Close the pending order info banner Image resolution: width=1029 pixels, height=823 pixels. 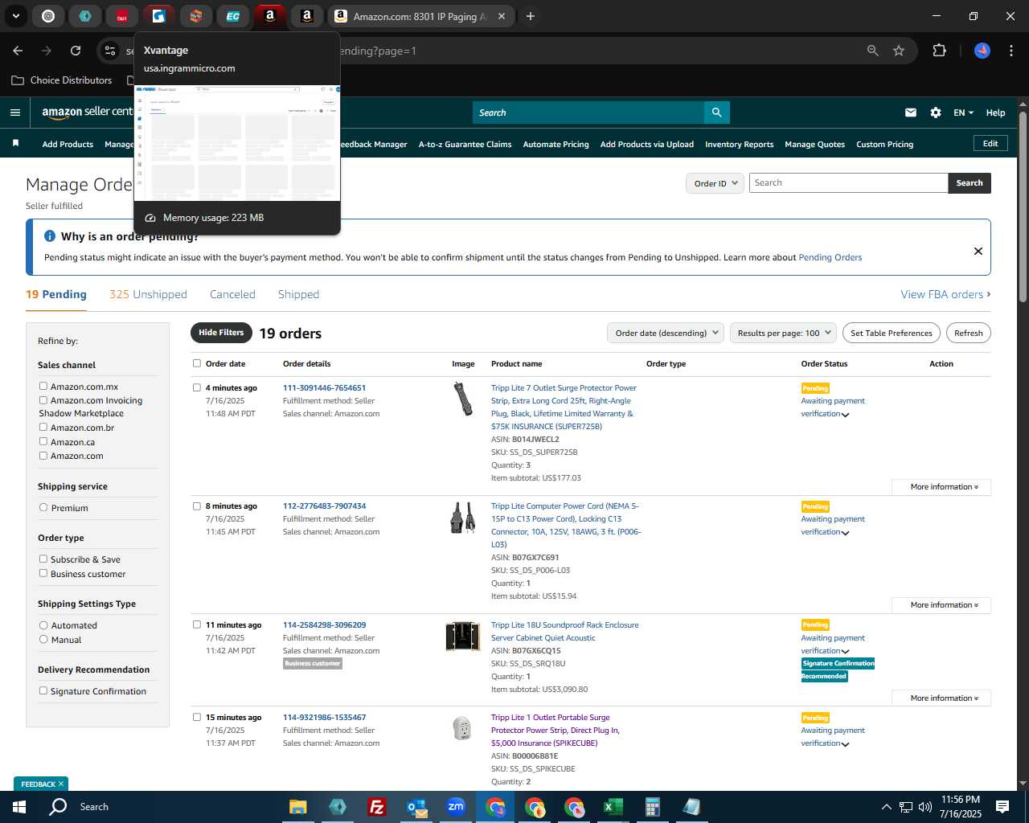tap(978, 251)
